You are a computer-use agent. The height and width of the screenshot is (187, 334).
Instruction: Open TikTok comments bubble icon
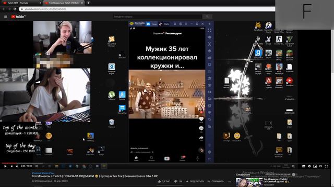click(201, 128)
